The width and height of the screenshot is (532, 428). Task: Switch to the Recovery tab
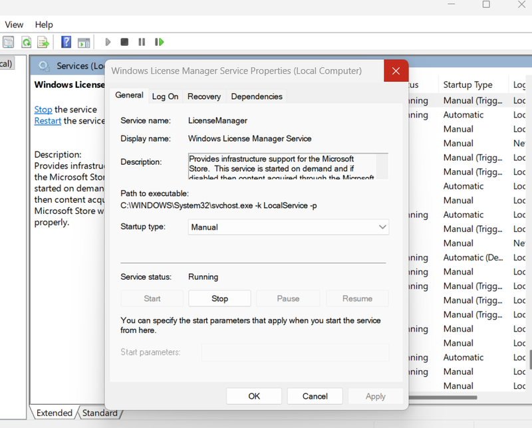coord(204,96)
